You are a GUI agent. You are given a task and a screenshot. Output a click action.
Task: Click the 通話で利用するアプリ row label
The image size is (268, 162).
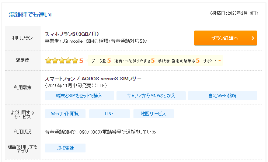tap(22, 149)
